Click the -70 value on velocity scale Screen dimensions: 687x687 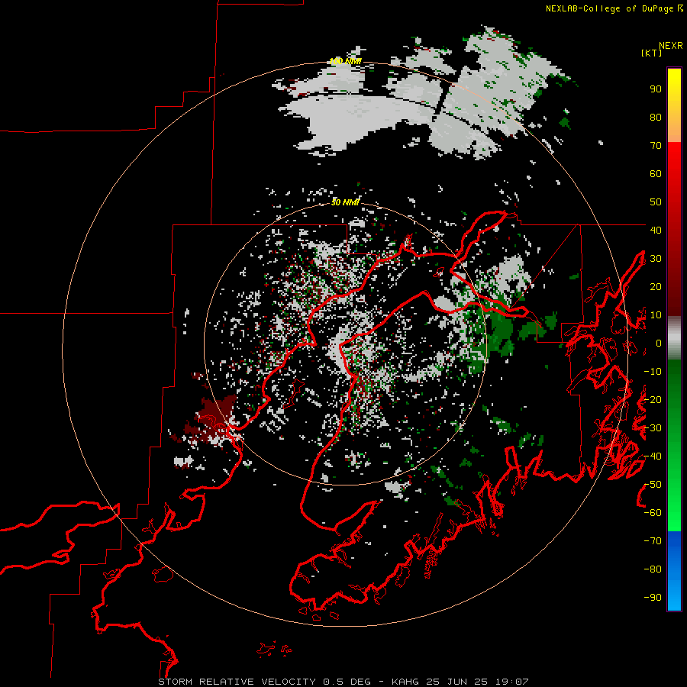pyautogui.click(x=653, y=541)
